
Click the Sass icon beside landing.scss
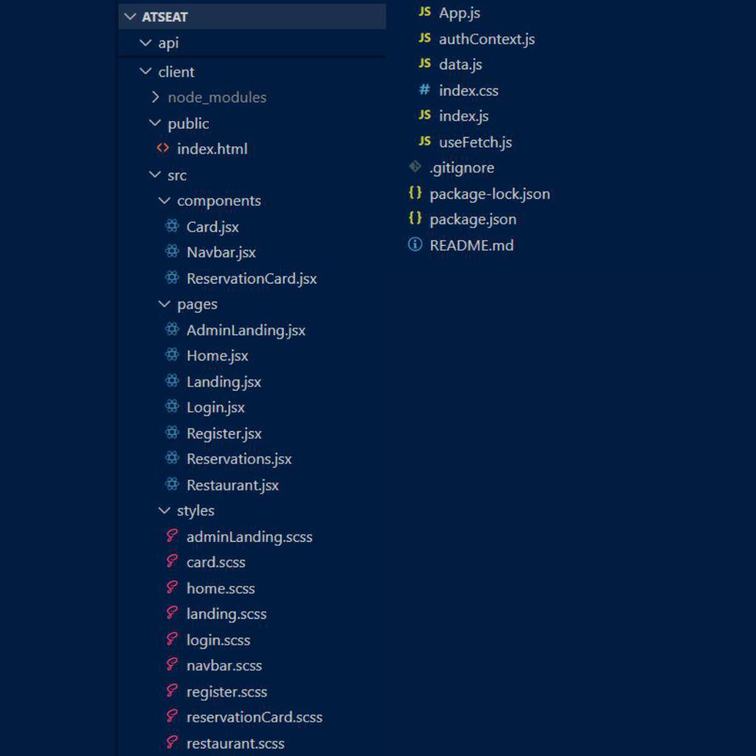pos(172,613)
